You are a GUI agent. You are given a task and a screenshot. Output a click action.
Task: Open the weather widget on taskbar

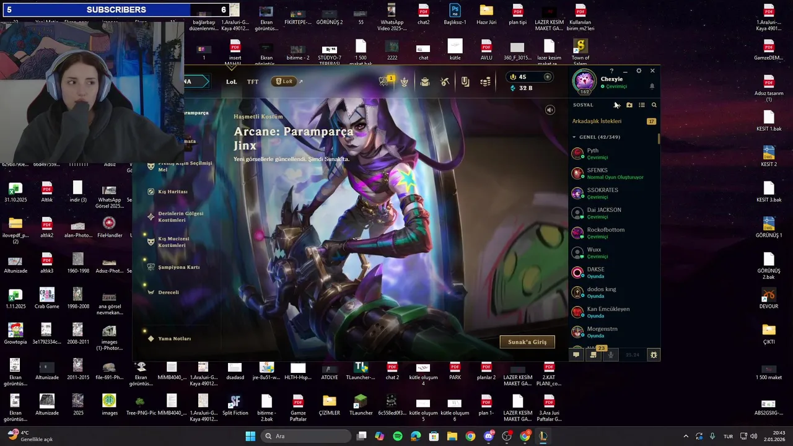[x=30, y=436]
